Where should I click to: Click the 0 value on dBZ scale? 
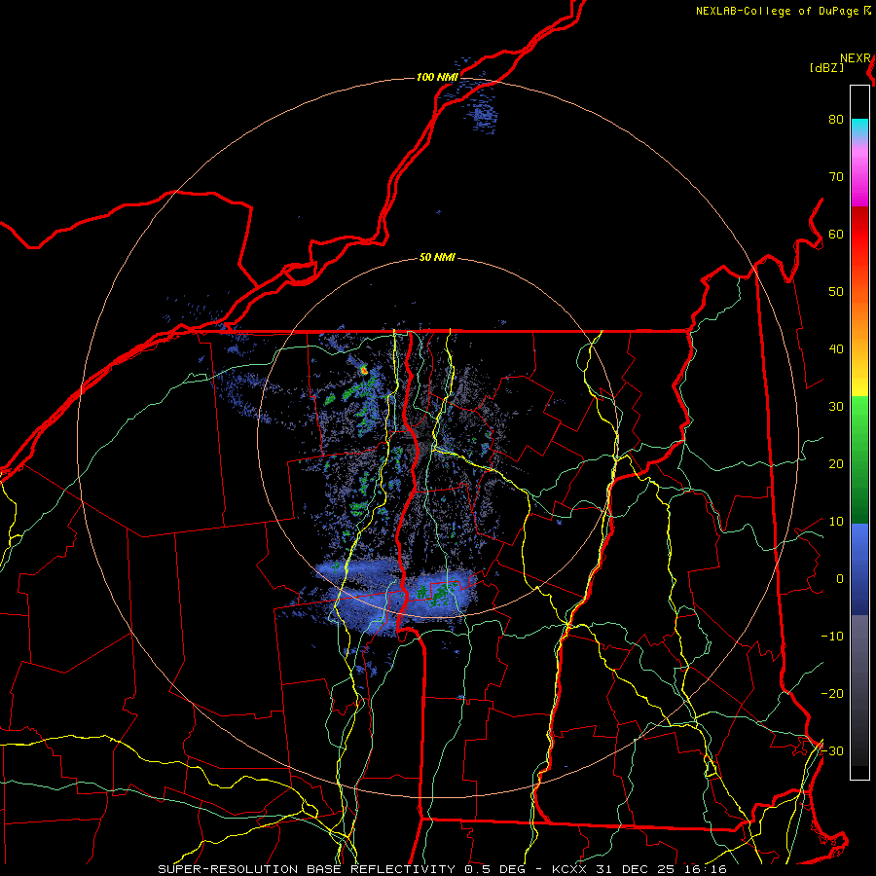840,579
